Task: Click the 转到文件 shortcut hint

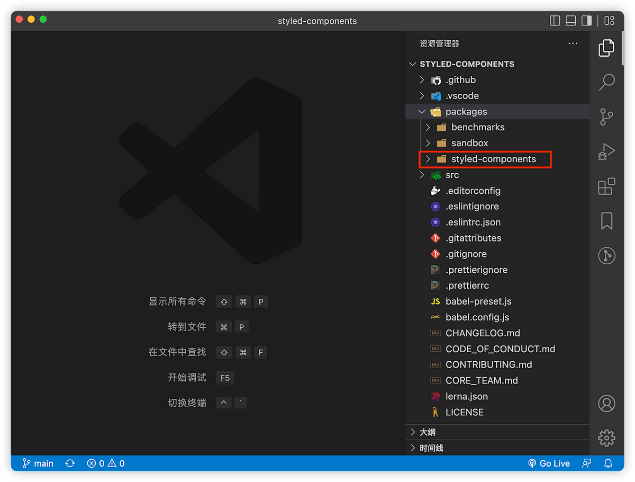Action: [187, 327]
